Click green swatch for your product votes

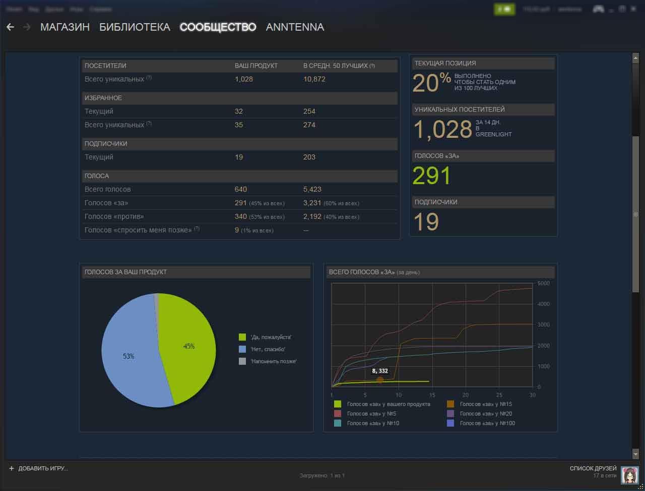(x=338, y=404)
